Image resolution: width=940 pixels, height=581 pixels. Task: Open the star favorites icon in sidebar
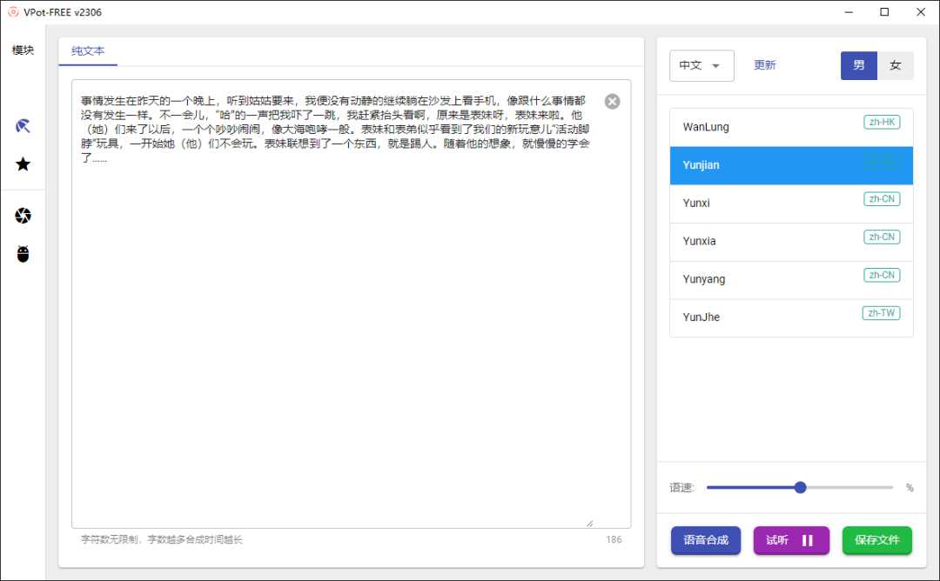click(23, 164)
